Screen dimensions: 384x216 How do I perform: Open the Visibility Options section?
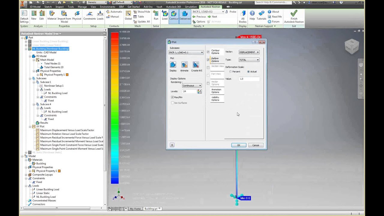pos(217,99)
